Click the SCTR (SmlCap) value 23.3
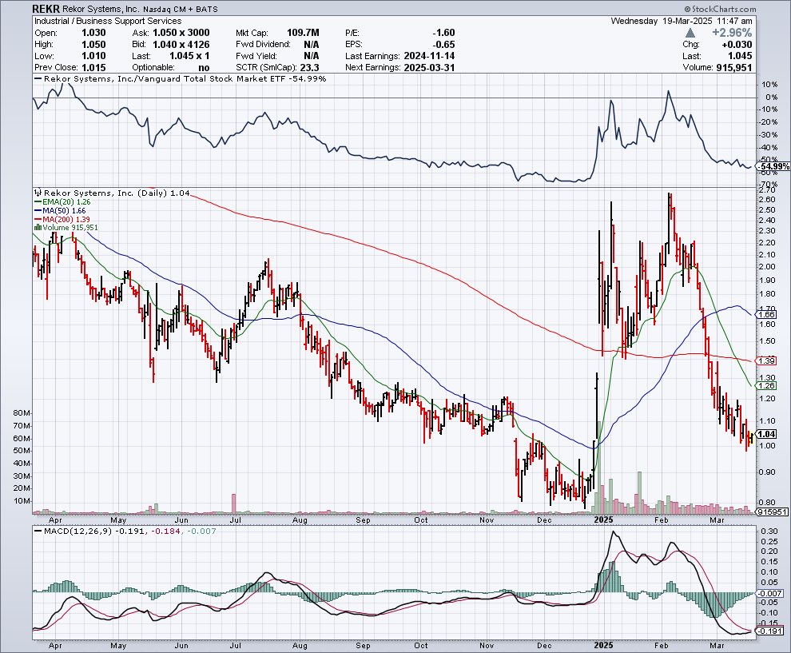The image size is (791, 653). click(310, 68)
